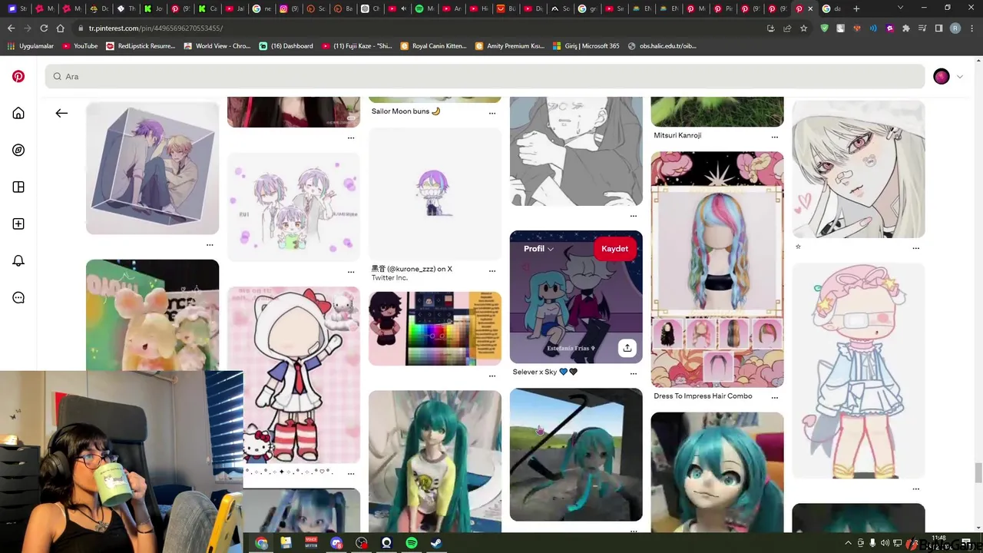Image resolution: width=983 pixels, height=553 pixels.
Task: Open the Amity Premium Kısı... bookmark
Action: pos(509,46)
